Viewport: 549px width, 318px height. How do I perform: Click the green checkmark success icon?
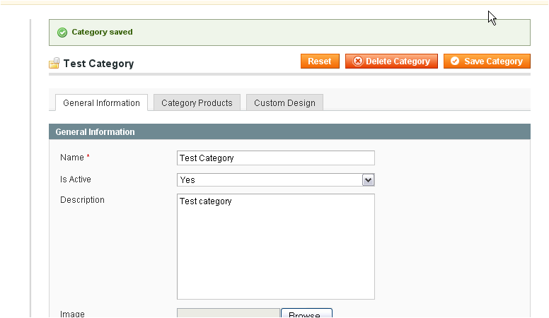[x=62, y=33]
